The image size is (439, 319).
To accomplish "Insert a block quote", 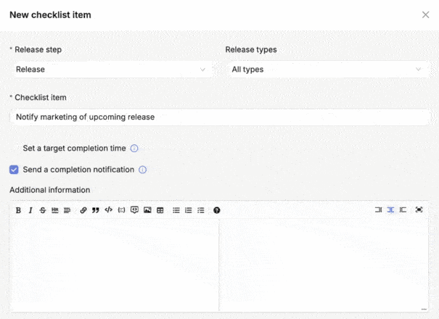I will [96, 210].
